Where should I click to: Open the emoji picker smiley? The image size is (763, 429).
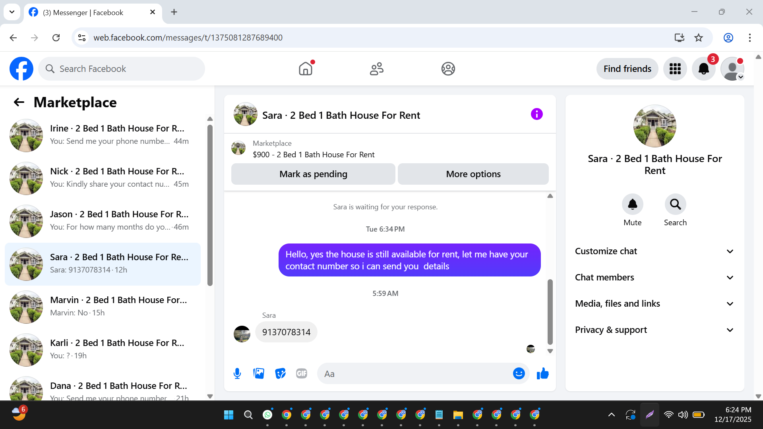(x=519, y=373)
